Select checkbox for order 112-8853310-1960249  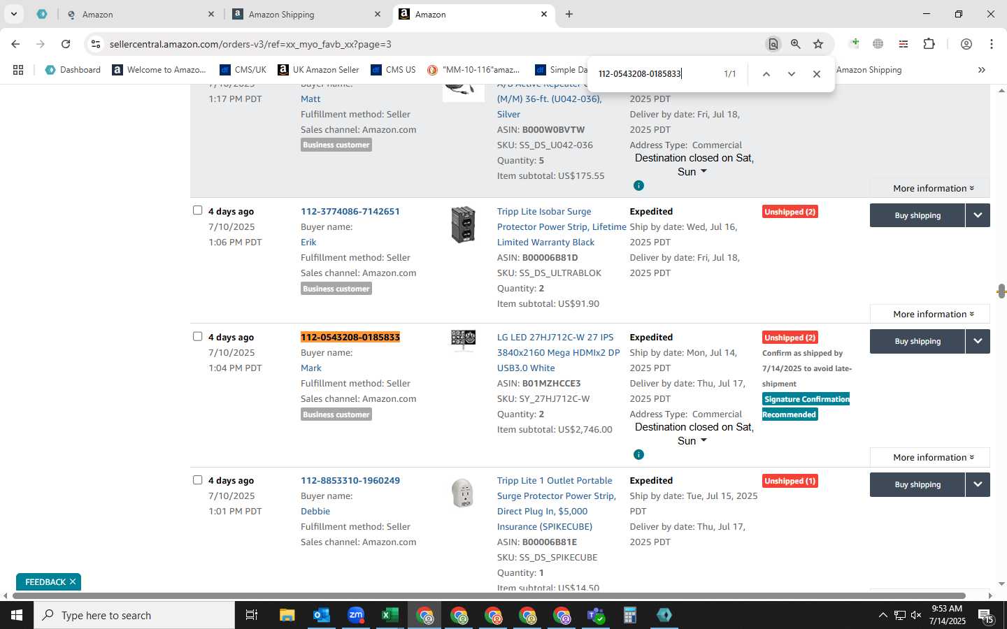pos(197,479)
